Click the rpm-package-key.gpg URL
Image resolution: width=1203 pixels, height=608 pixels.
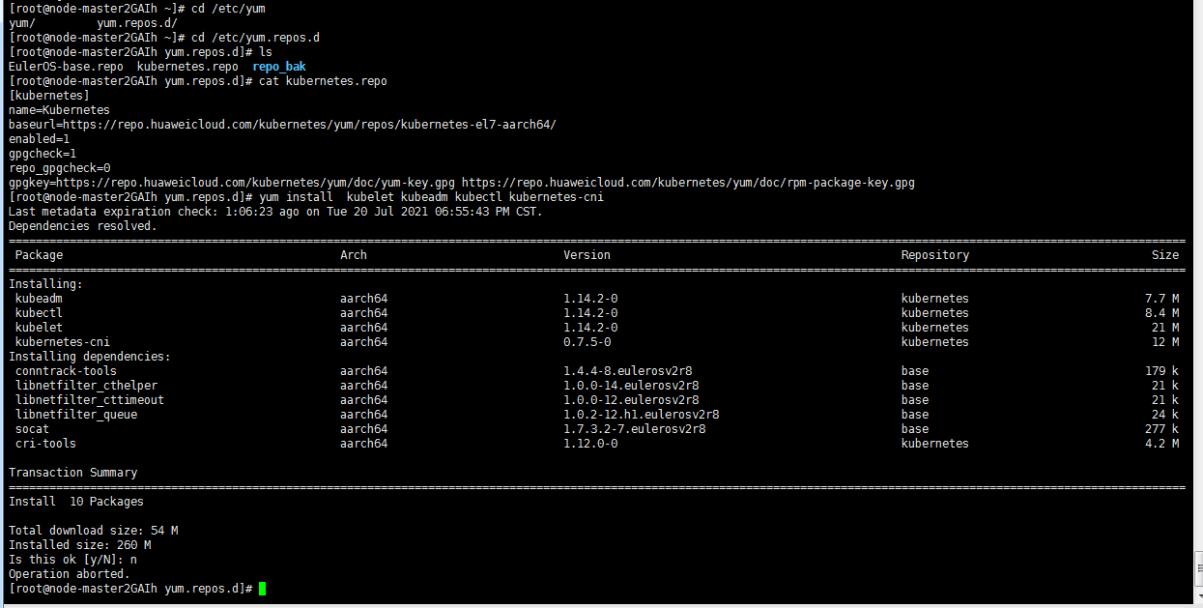(688, 183)
